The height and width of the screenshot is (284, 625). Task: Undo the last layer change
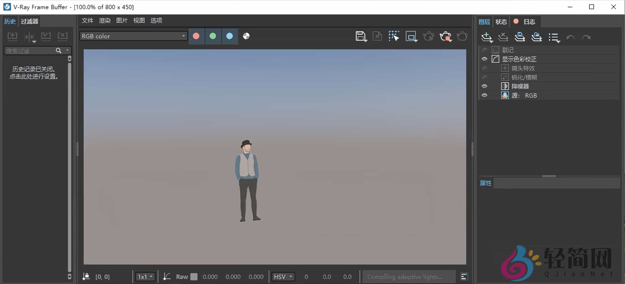pos(571,37)
